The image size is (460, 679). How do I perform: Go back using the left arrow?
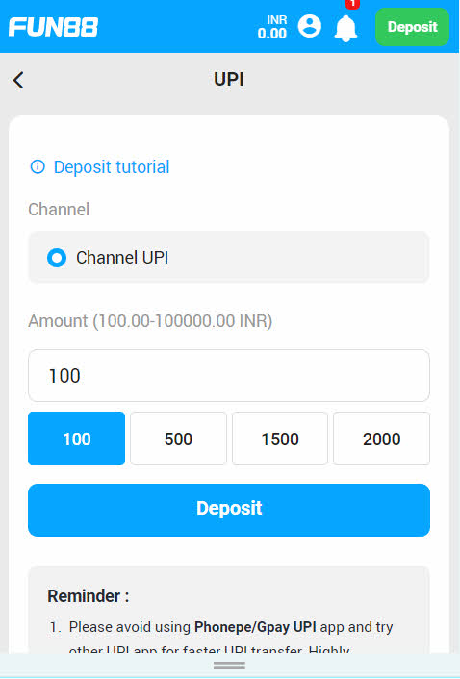18,80
